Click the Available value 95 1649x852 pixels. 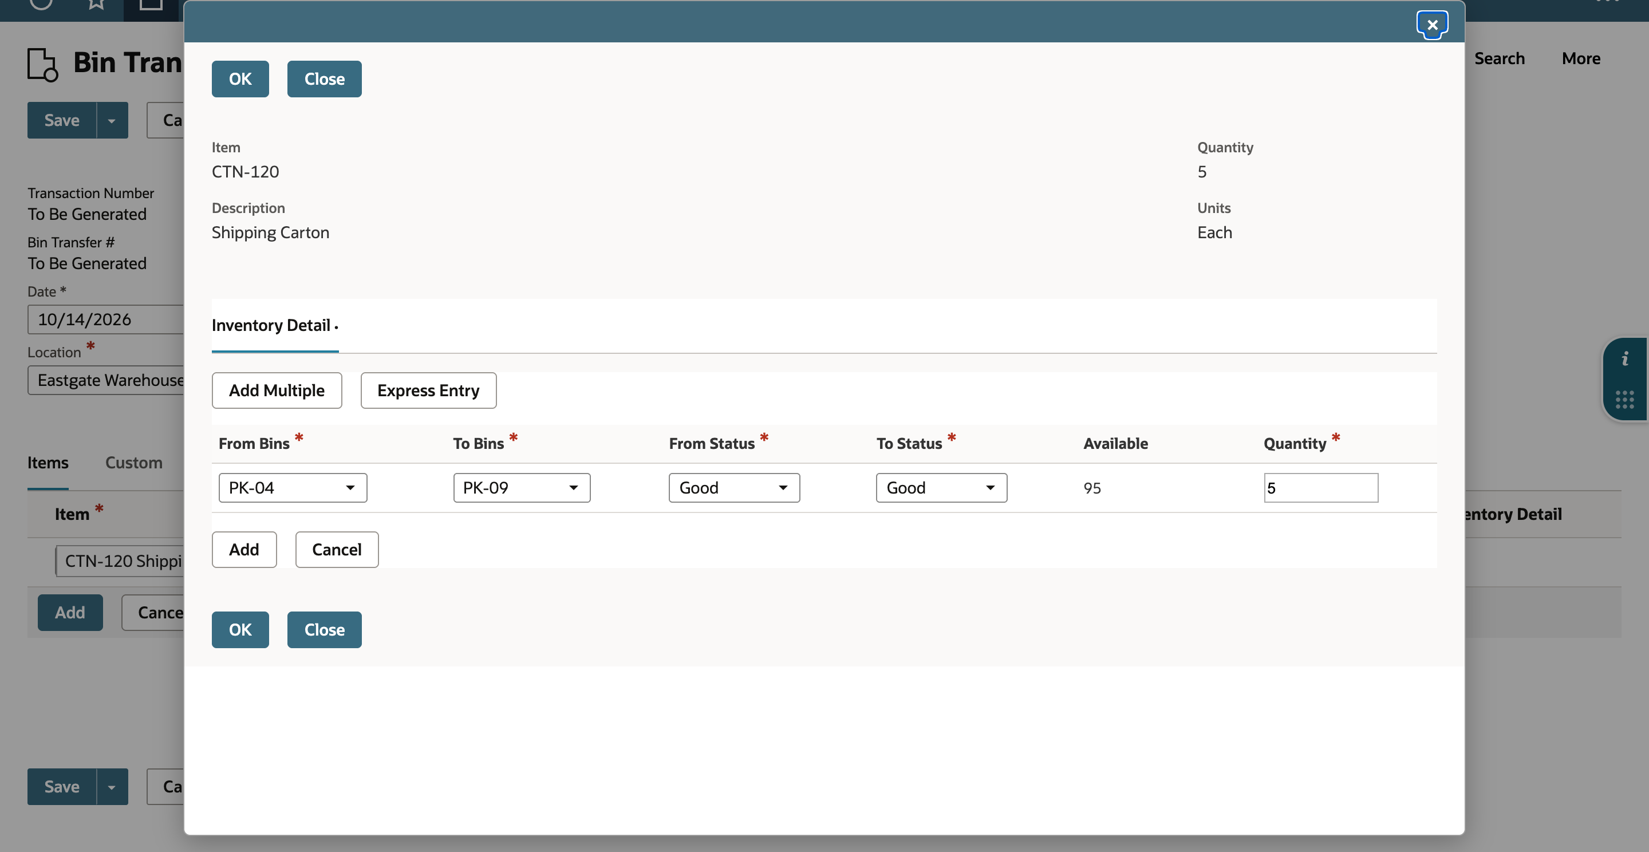(1092, 488)
